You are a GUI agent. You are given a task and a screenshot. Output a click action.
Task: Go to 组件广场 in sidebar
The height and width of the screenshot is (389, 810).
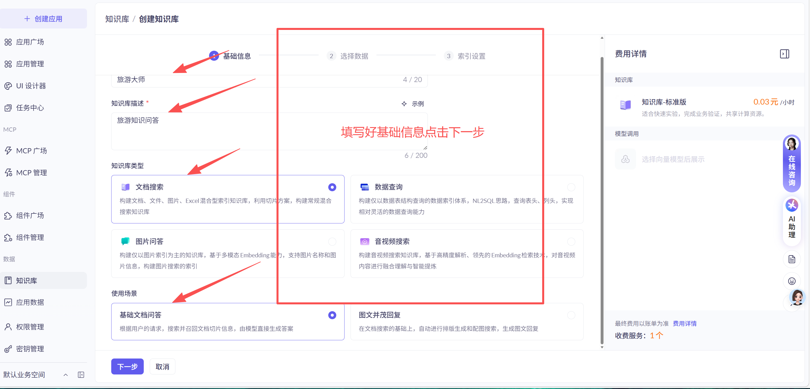coord(30,215)
